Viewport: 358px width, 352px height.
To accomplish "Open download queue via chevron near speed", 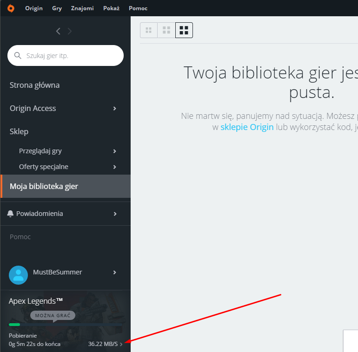I will click(121, 344).
